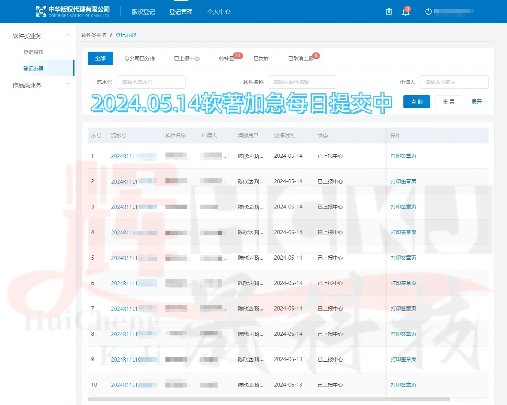507x405 pixels.
Task: Click the power/logout icon at top right
Action: coord(428,12)
